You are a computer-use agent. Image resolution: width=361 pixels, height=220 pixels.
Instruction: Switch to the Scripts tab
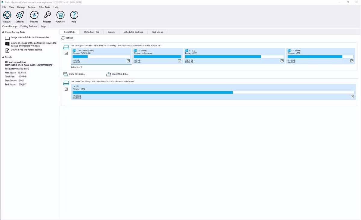coord(111,32)
